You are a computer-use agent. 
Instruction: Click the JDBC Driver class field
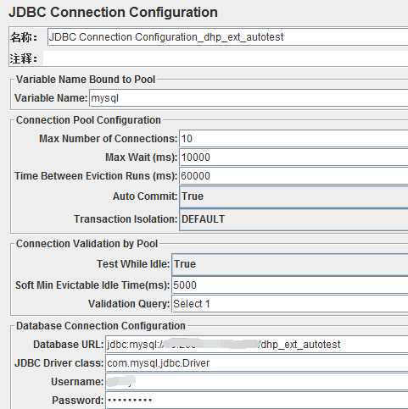[x=257, y=363]
